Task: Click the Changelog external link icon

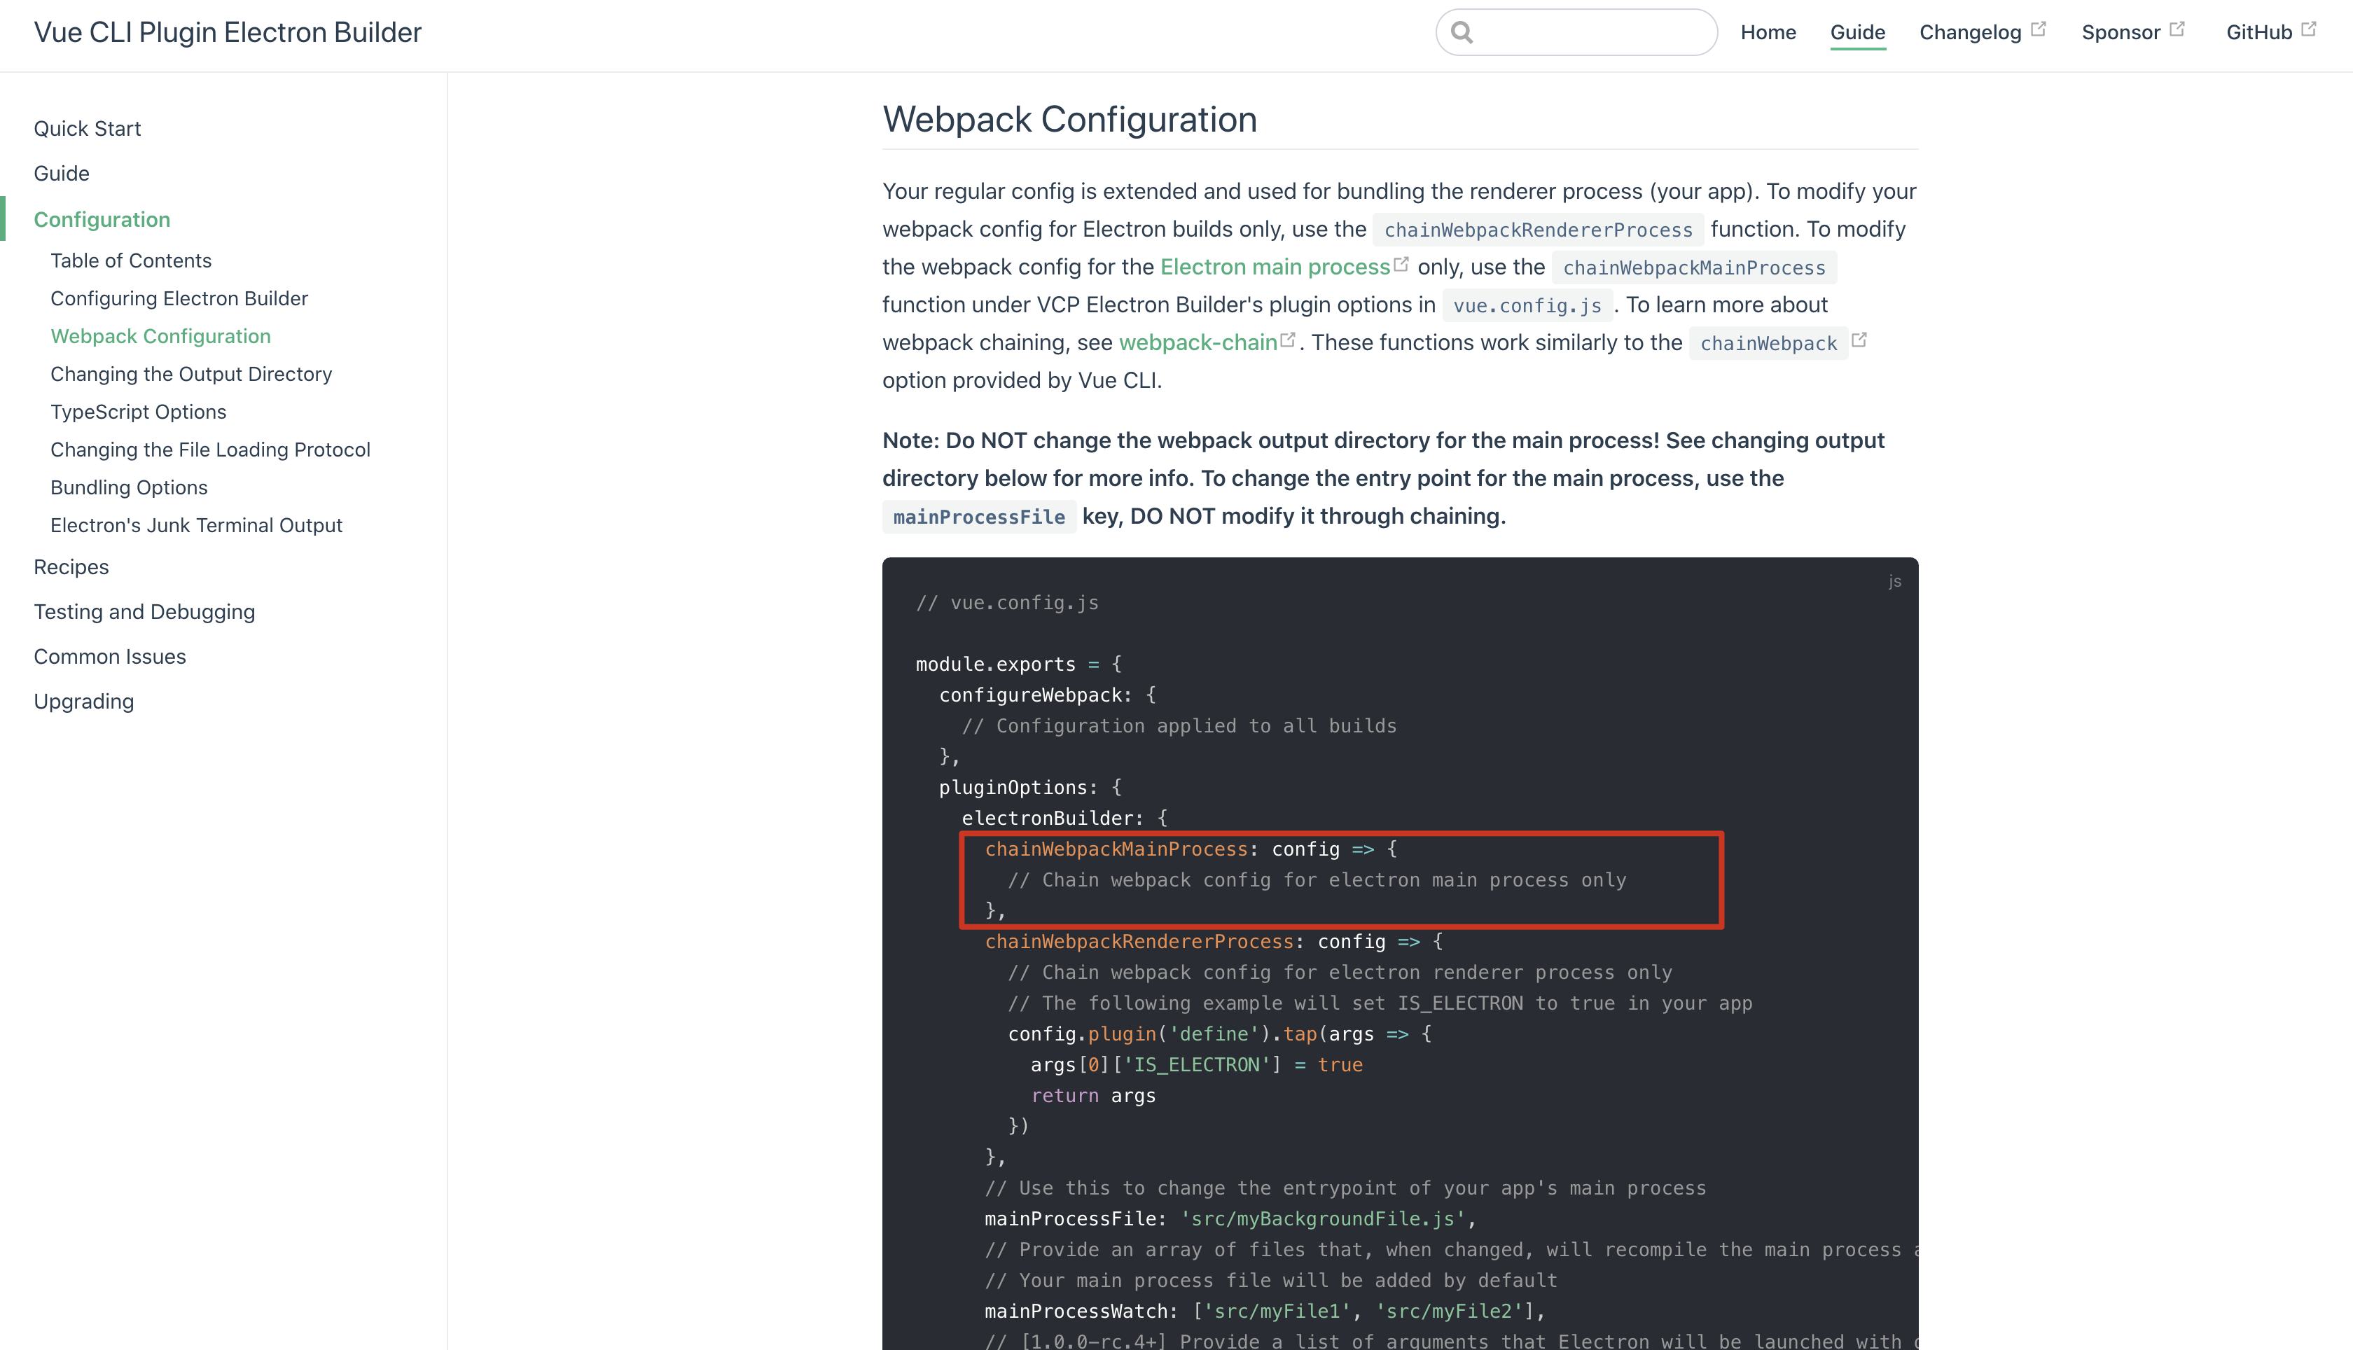Action: pyautogui.click(x=2038, y=29)
